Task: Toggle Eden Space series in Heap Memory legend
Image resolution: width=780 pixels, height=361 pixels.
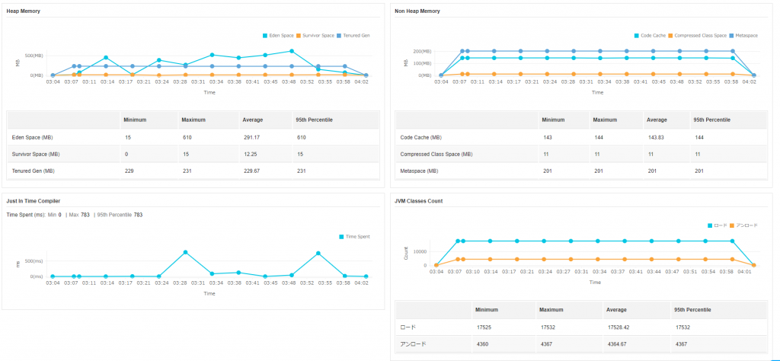Action: (x=279, y=36)
